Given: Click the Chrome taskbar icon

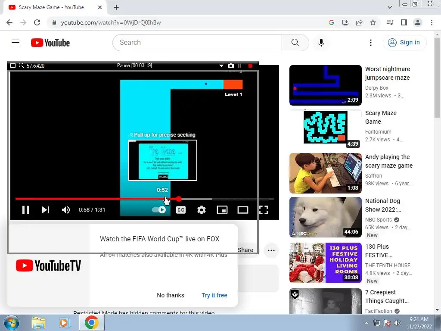Looking at the screenshot, I should click(x=92, y=322).
